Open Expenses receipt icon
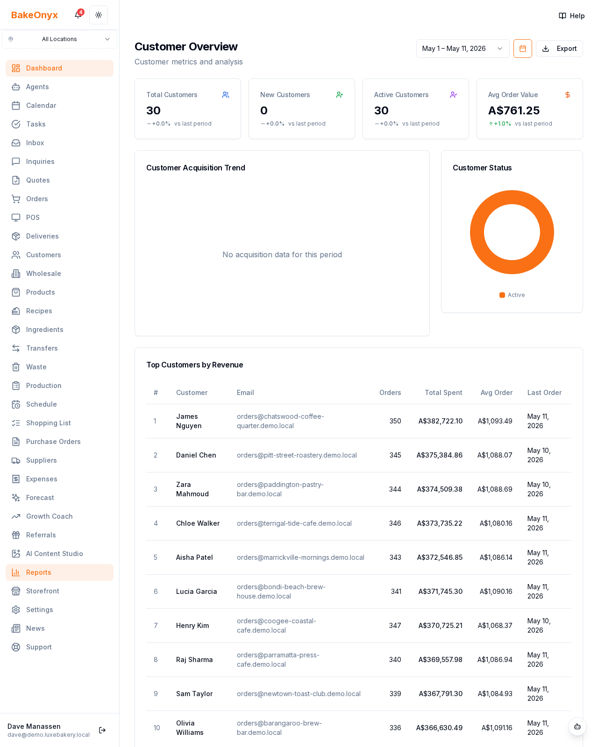Image resolution: width=598 pixels, height=747 pixels. pos(16,479)
